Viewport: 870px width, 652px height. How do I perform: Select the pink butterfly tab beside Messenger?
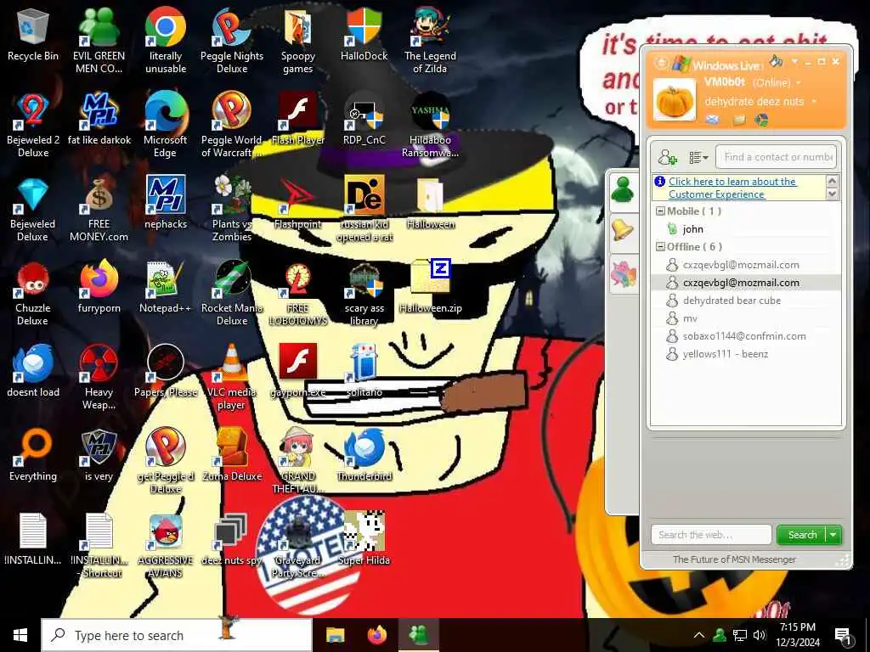click(x=623, y=273)
